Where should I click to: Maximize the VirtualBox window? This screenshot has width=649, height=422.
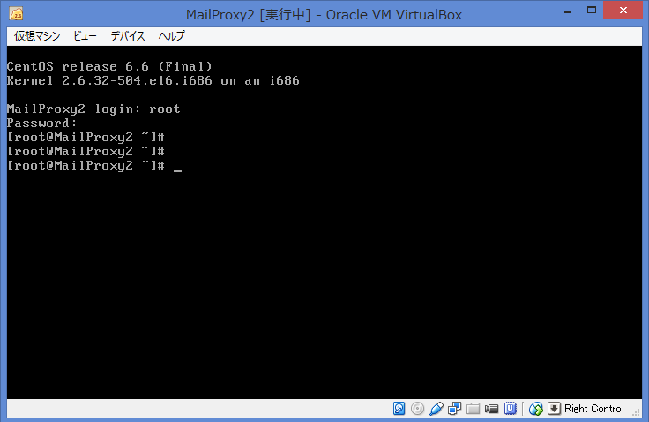tap(592, 11)
